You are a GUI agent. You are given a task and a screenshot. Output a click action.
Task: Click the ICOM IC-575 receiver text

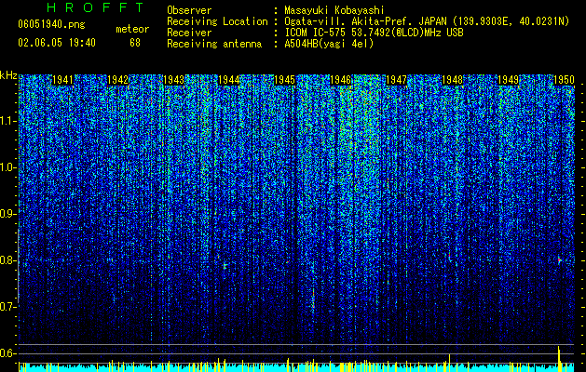pyautogui.click(x=374, y=33)
